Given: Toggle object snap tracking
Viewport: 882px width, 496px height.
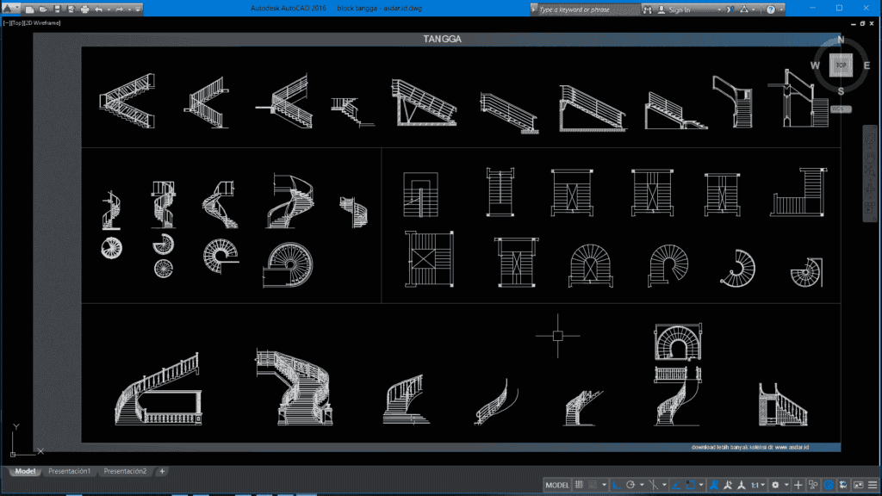Looking at the screenshot, I should click(x=676, y=485).
